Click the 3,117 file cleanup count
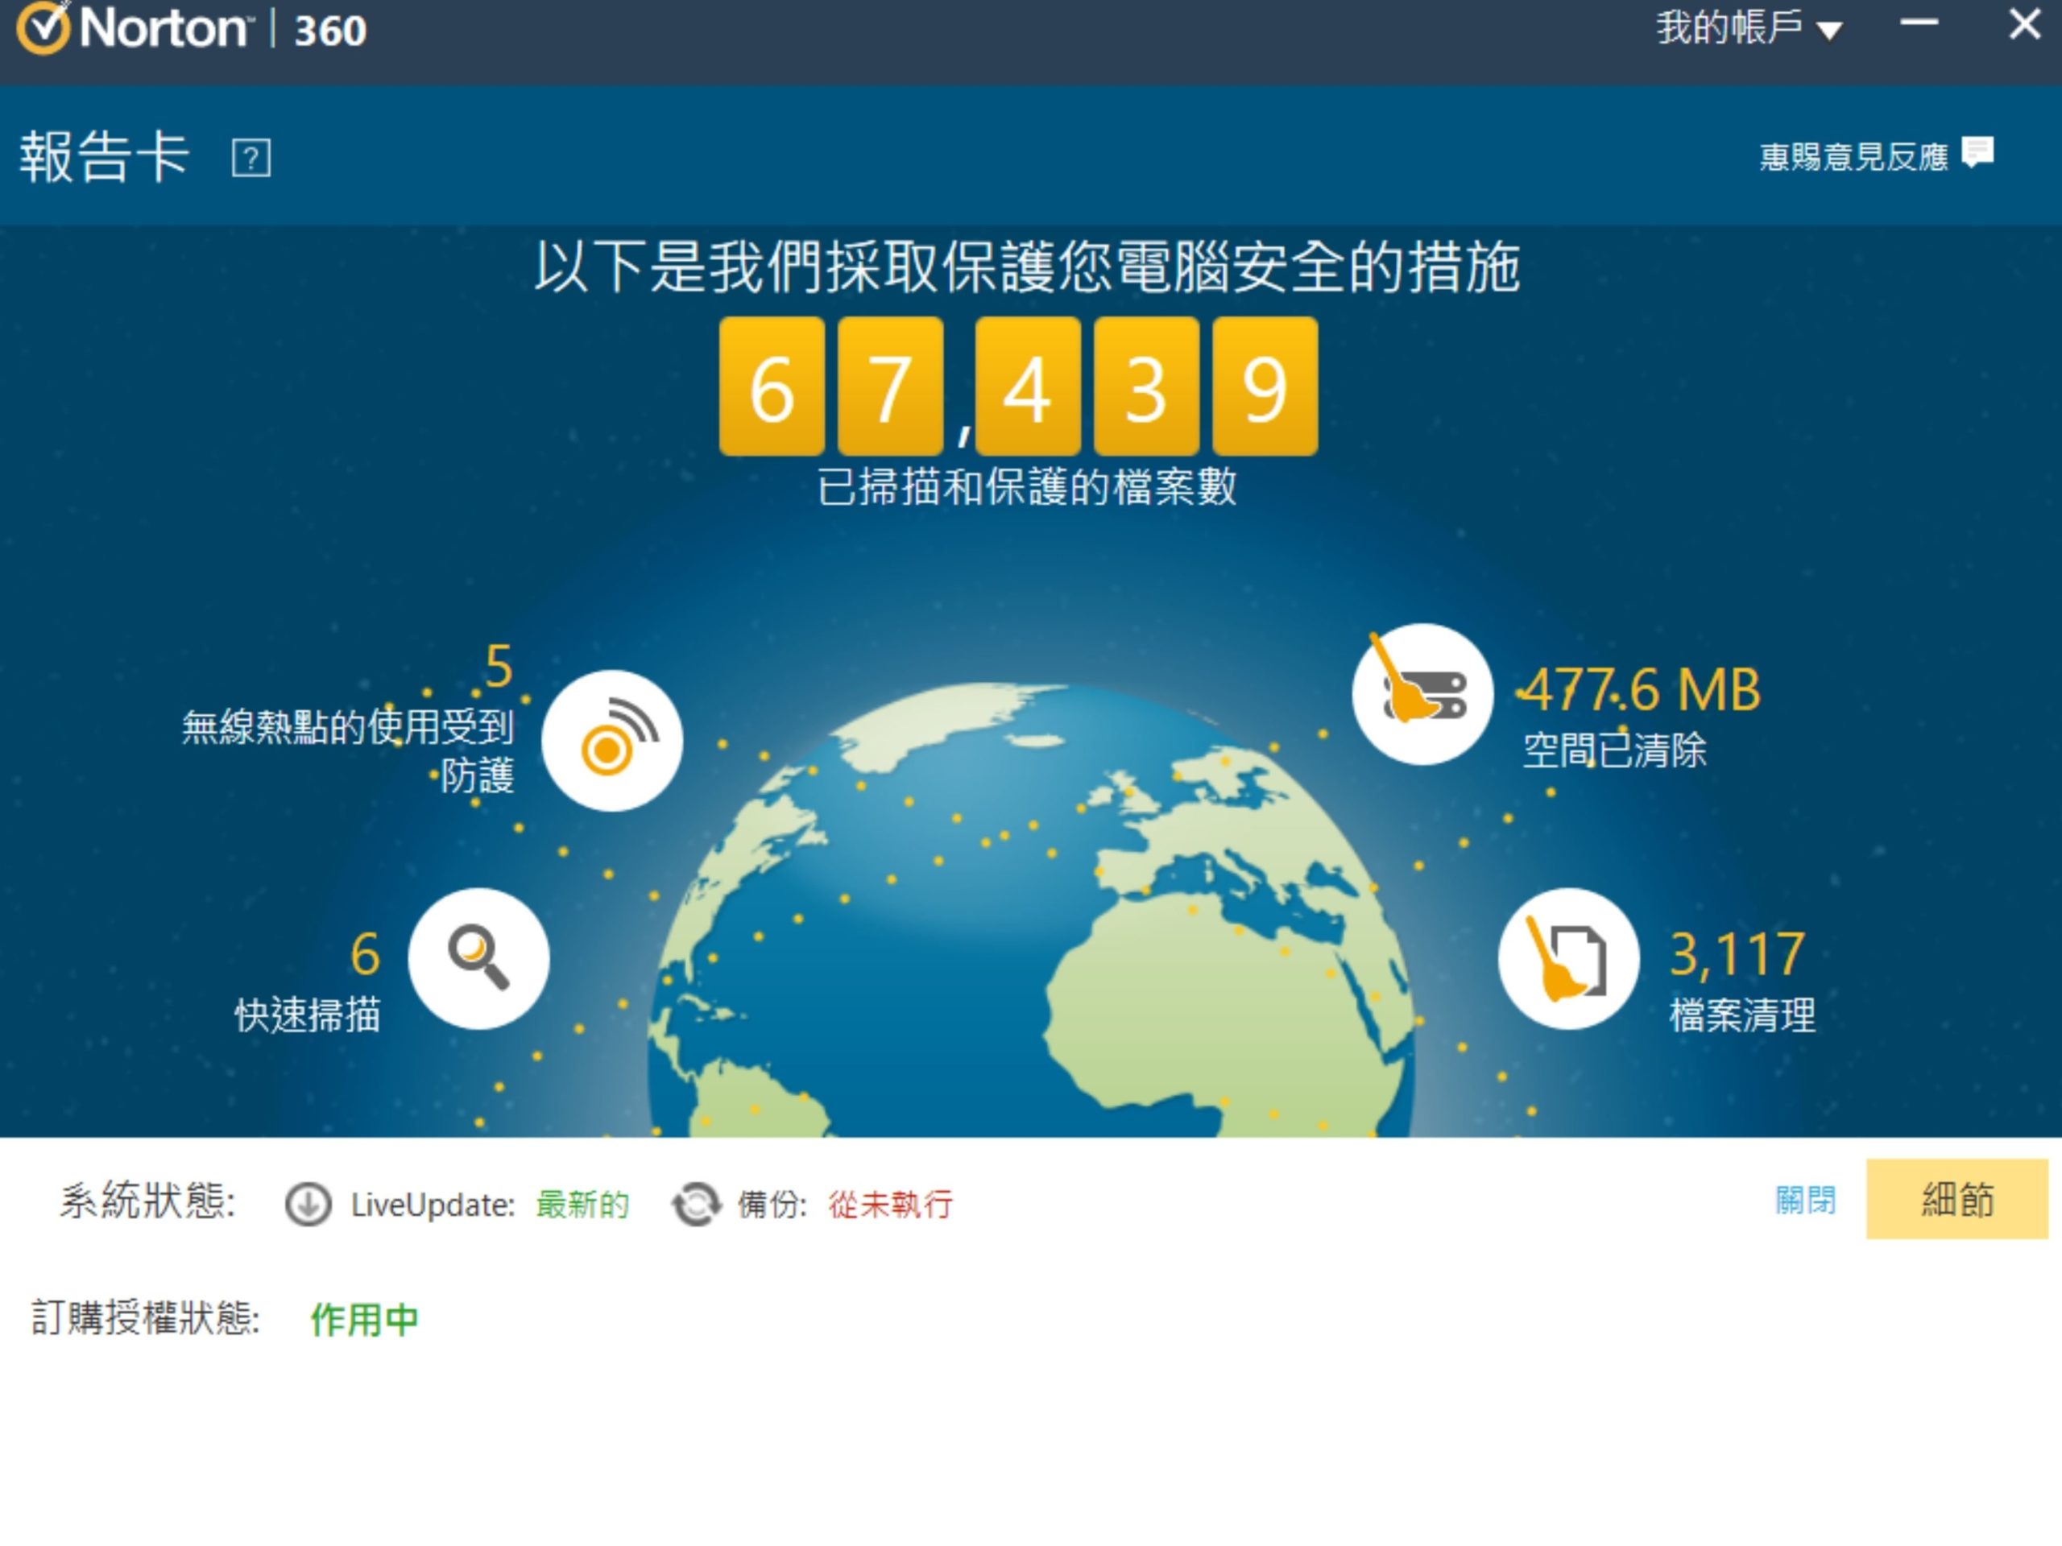The width and height of the screenshot is (2062, 1546). 1737,954
